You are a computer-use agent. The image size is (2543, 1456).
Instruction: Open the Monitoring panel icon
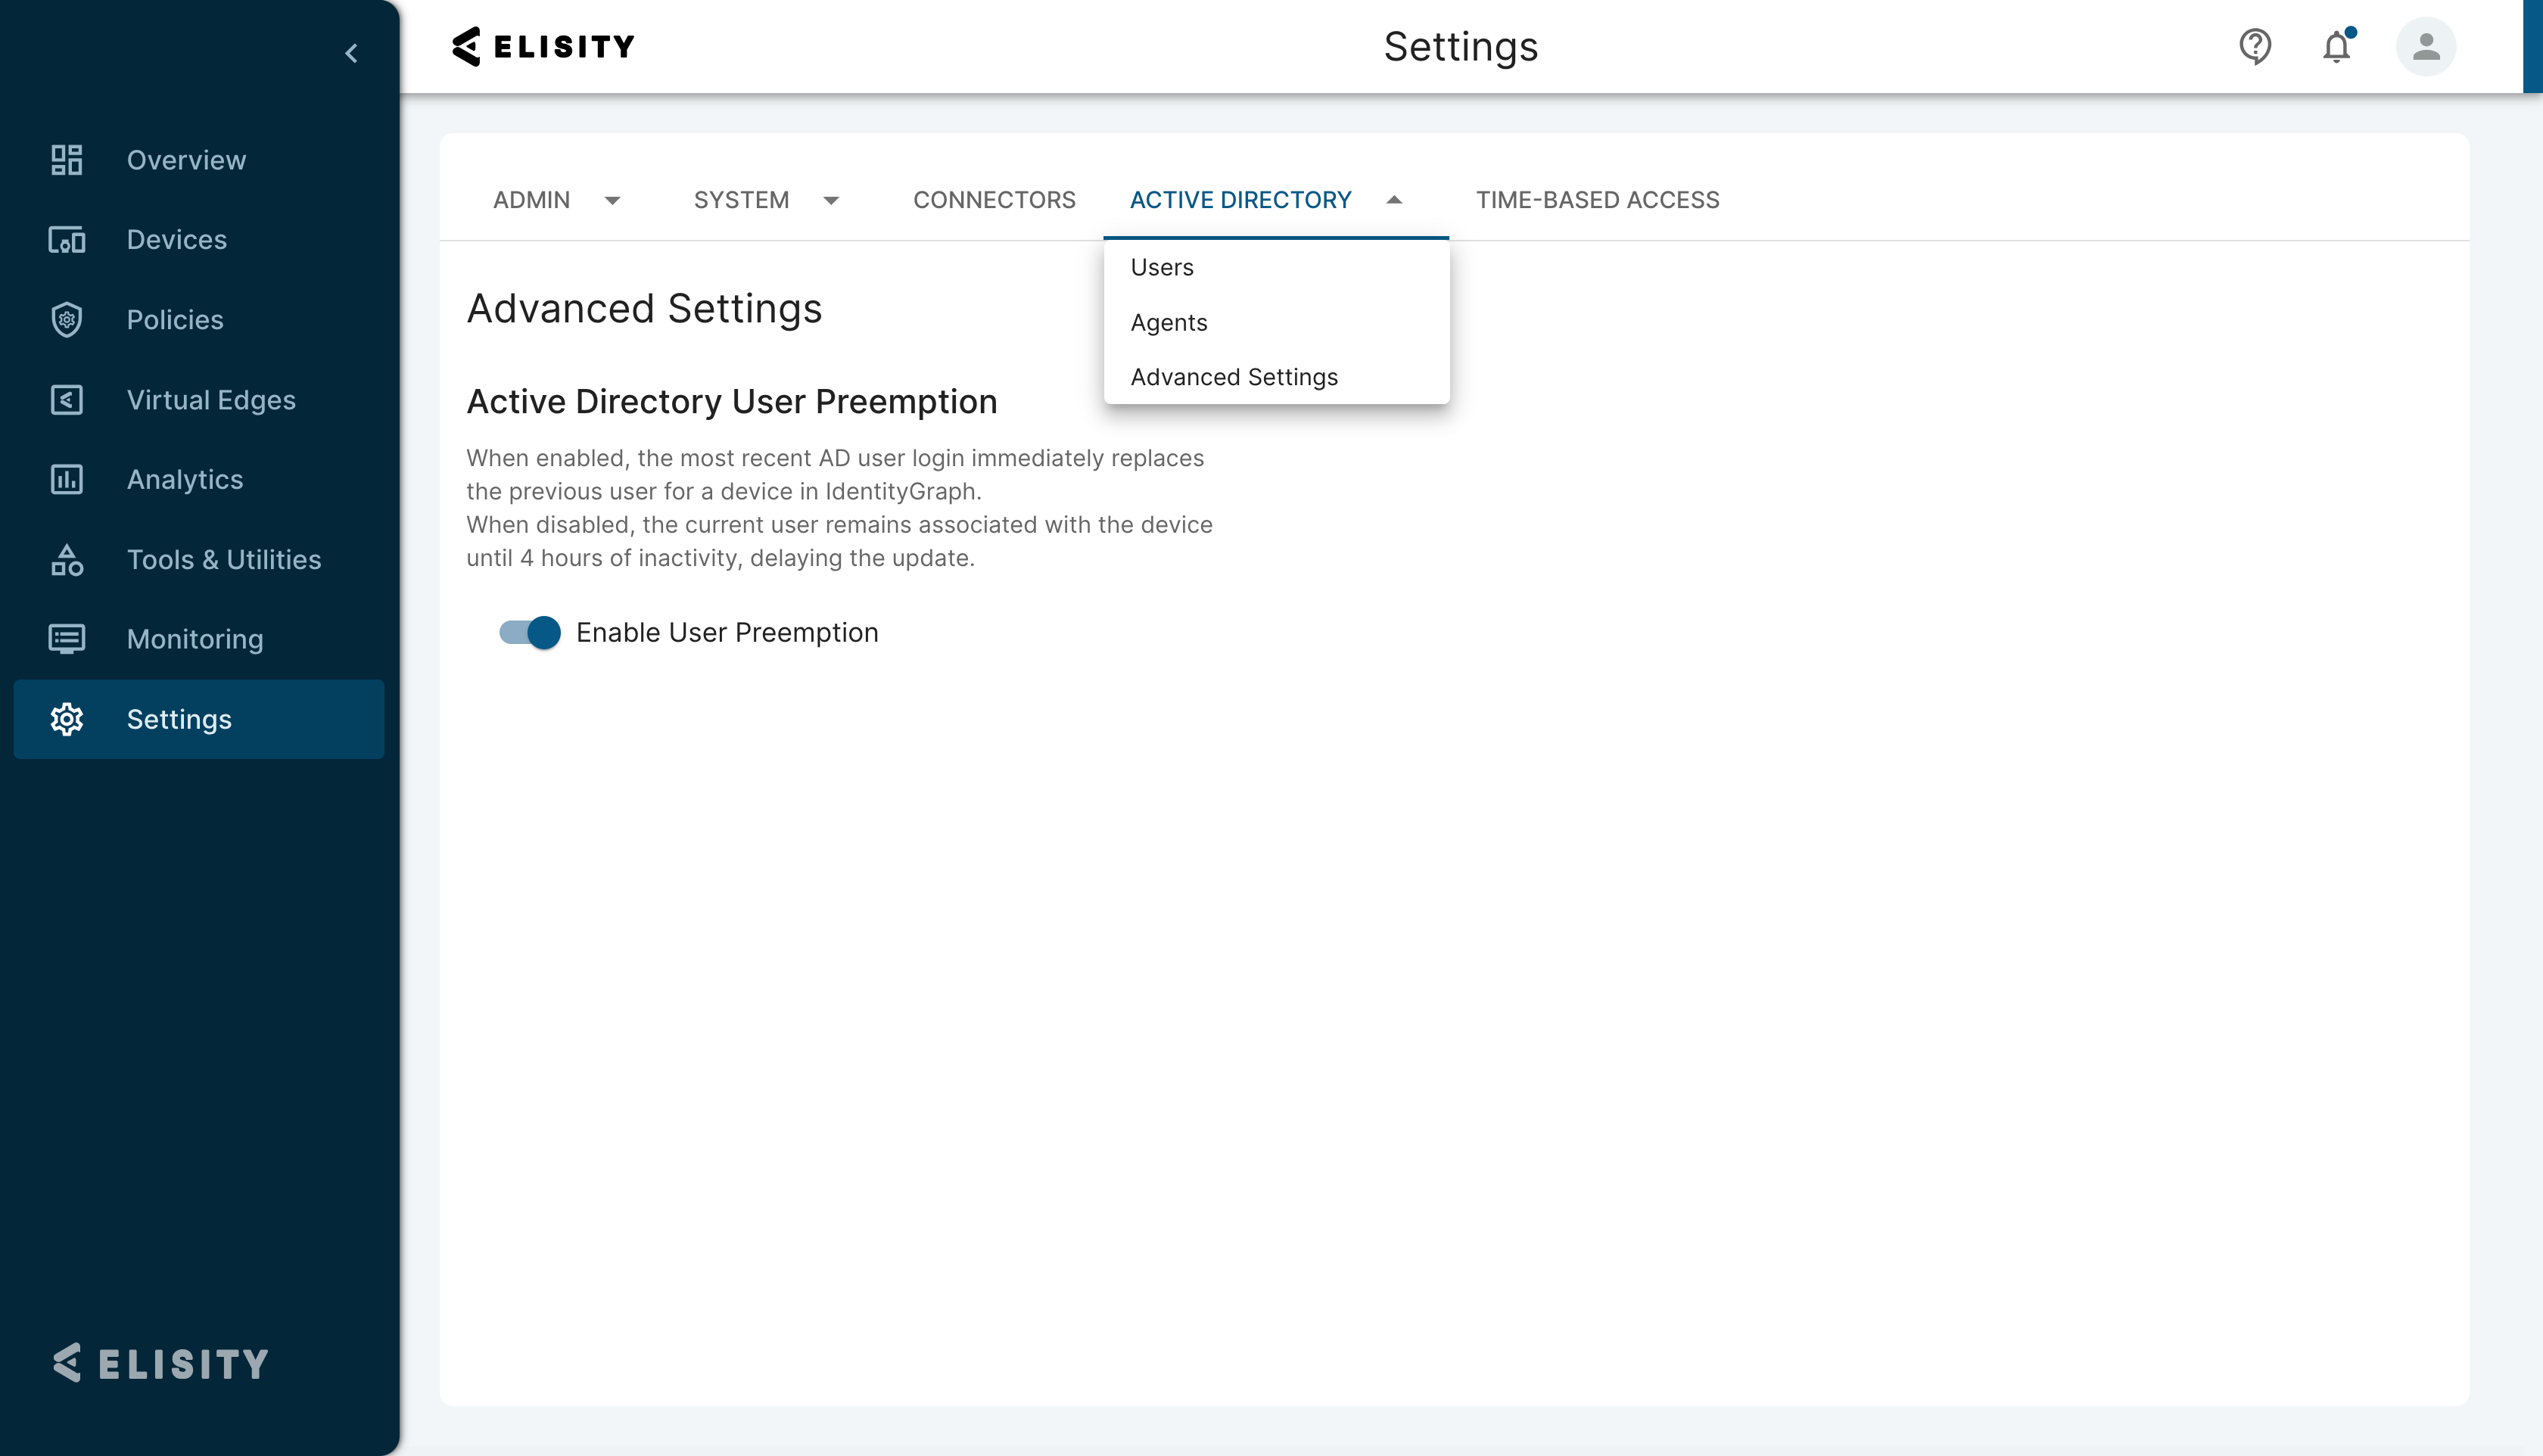point(67,639)
